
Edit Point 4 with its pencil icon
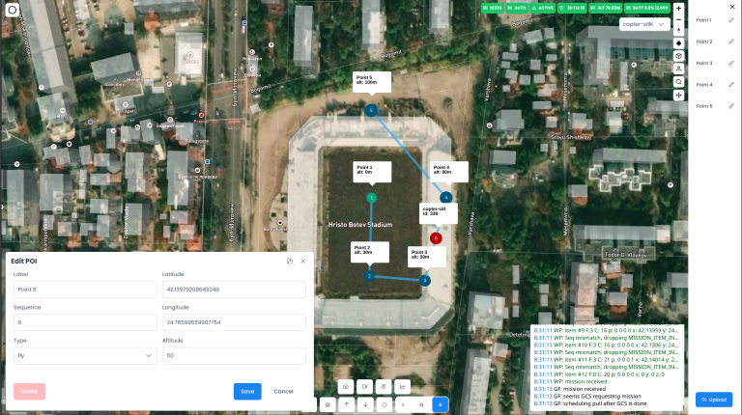731,85
